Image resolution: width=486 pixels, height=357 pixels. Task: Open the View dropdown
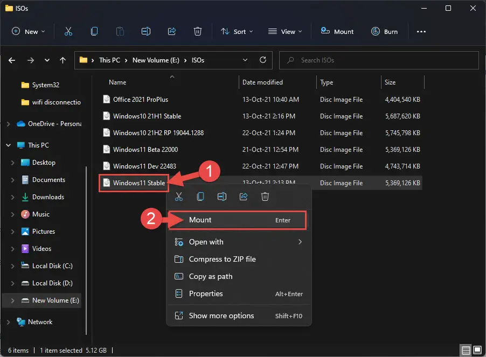[285, 31]
